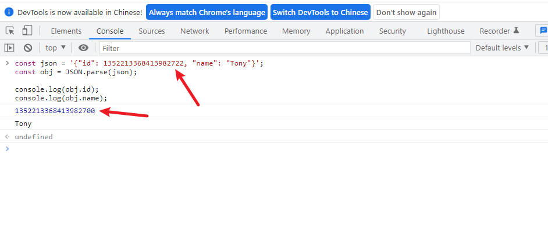Click 'Always match Chrome's language' button
Viewport: 548px width, 239px height.
[x=207, y=12]
